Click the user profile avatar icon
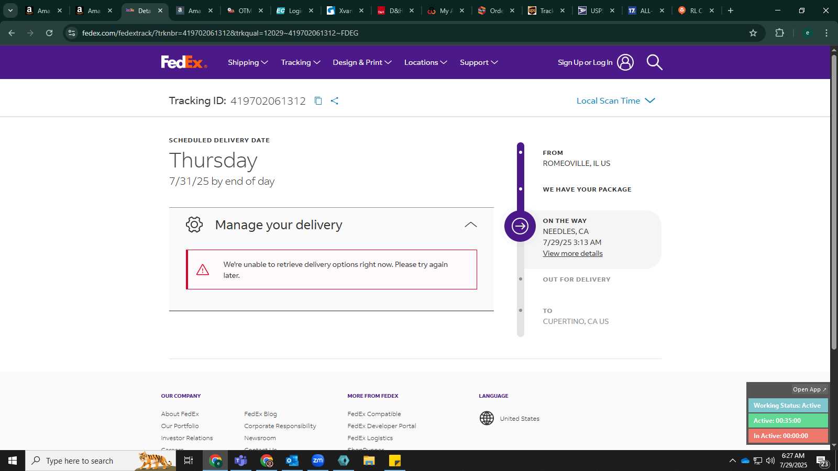Image resolution: width=838 pixels, height=471 pixels. pos(625,62)
